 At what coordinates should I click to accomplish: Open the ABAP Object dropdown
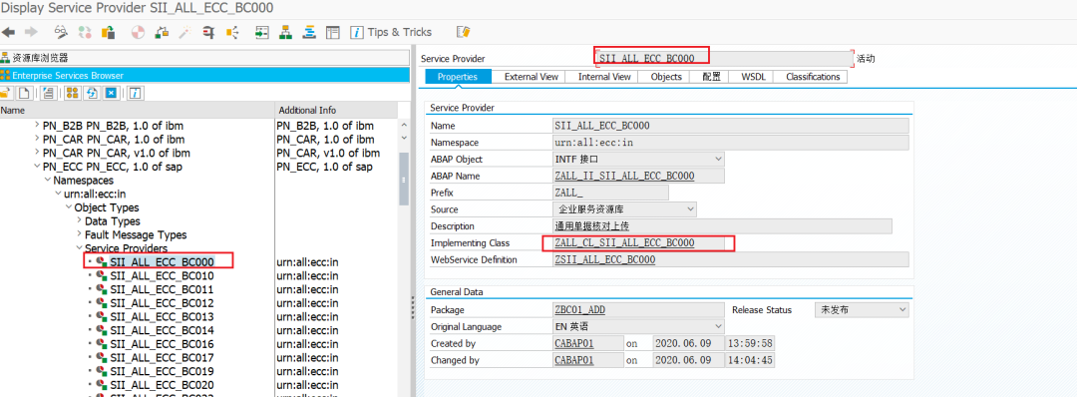[x=718, y=160]
